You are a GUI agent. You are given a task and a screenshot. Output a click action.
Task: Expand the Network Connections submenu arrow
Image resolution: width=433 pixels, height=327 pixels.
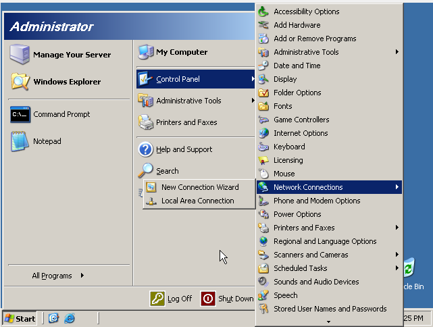(x=397, y=186)
